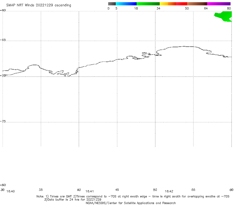This screenshot has height=205, width=234.
Task: Click the swath time label '16:42'
Action: click(169, 191)
